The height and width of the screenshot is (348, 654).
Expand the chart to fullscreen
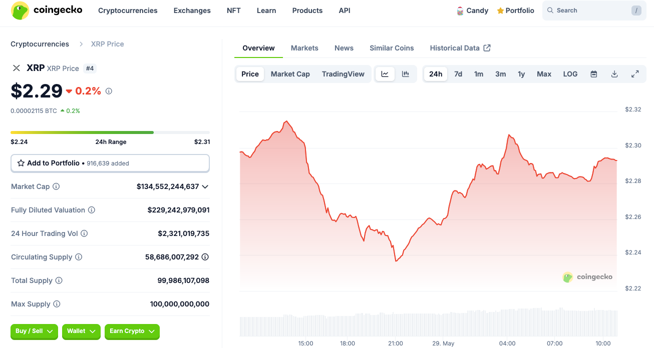[635, 74]
